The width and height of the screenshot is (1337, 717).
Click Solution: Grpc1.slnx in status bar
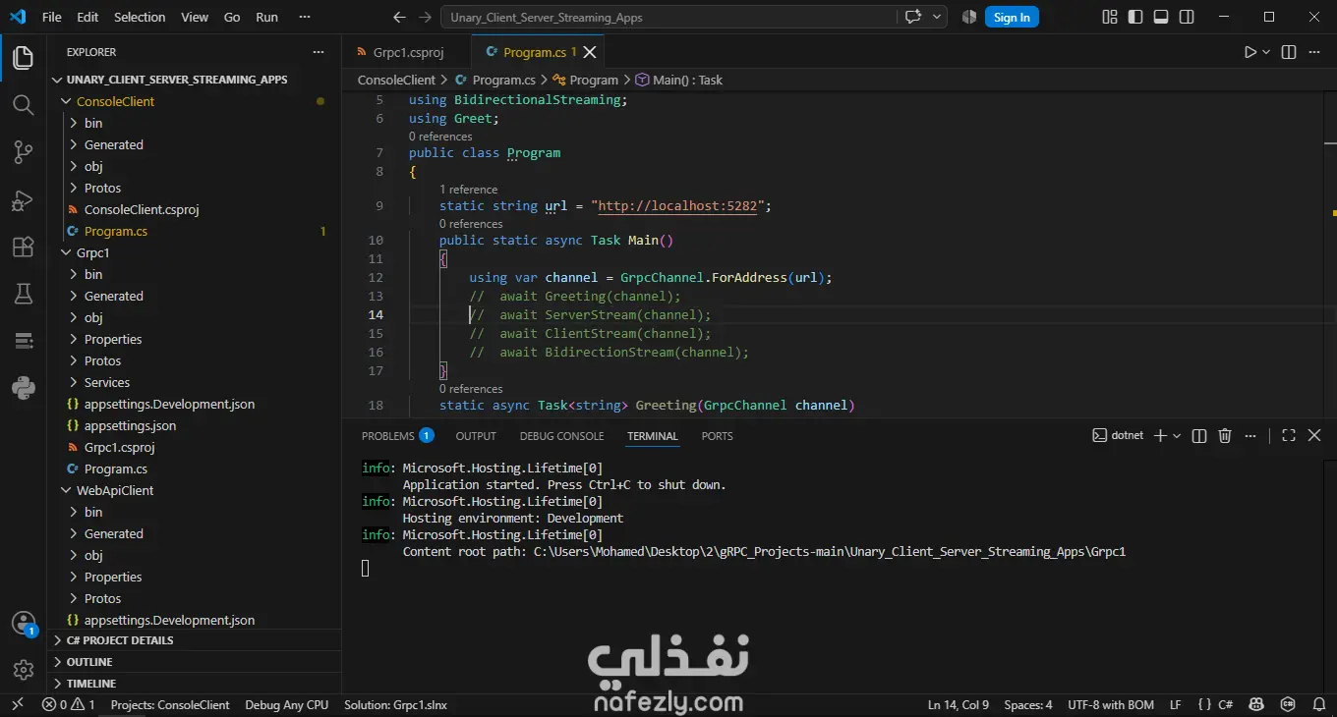coord(395,704)
